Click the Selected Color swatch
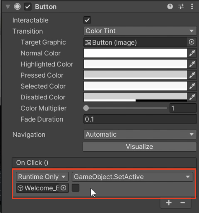199x213 pixels. coord(135,86)
